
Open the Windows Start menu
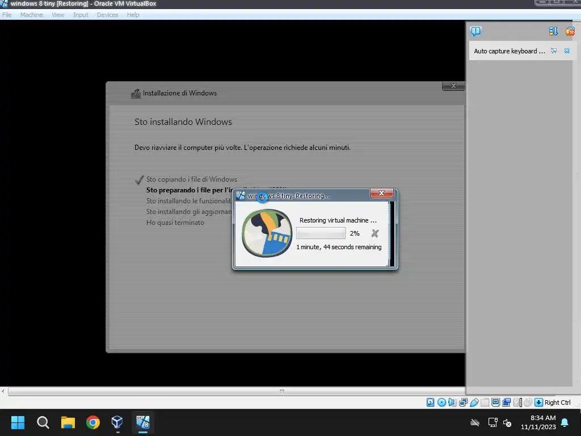18,422
